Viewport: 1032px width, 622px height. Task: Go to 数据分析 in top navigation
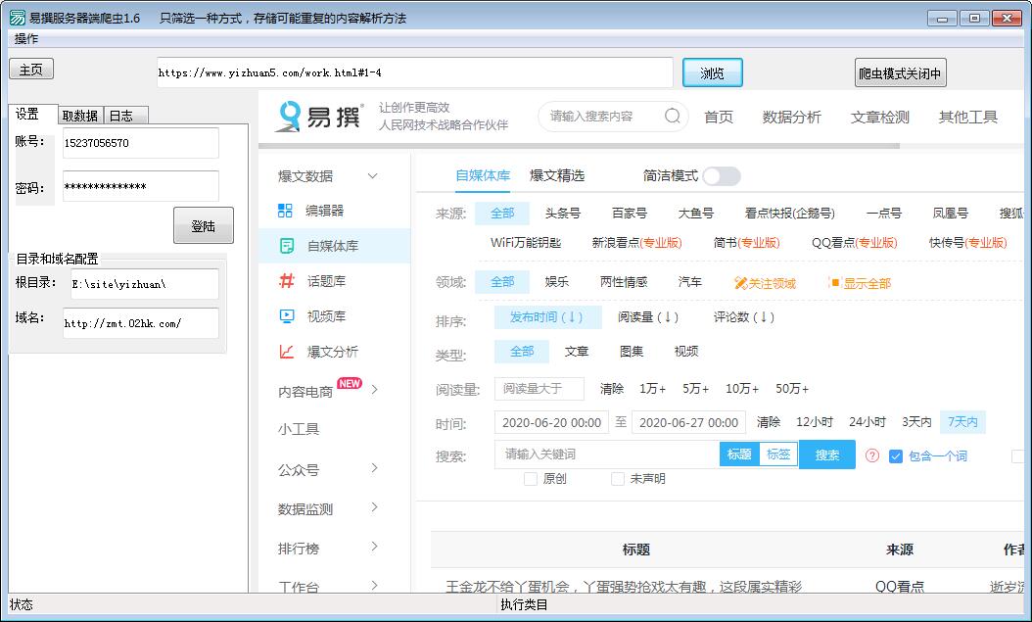791,118
